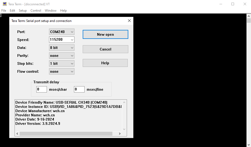The width and height of the screenshot is (251, 147).
Task: Click the Help button in dialog
Action: coord(105,63)
